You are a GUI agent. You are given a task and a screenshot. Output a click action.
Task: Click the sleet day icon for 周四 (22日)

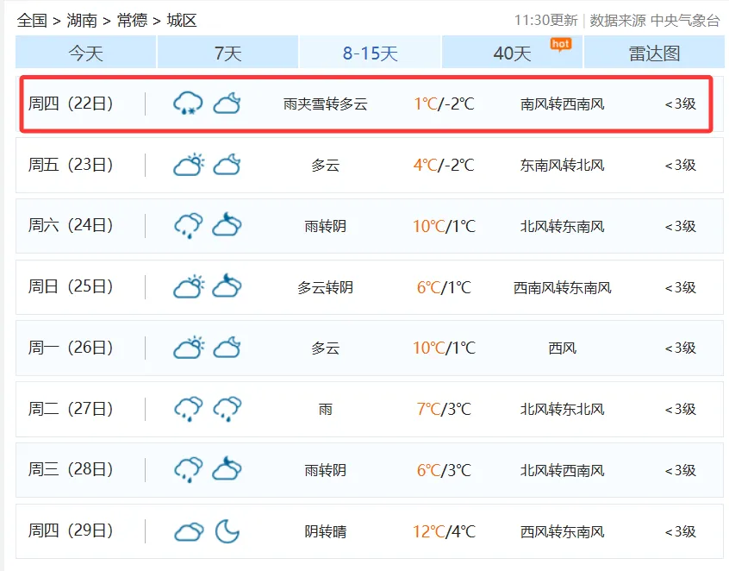click(x=188, y=104)
